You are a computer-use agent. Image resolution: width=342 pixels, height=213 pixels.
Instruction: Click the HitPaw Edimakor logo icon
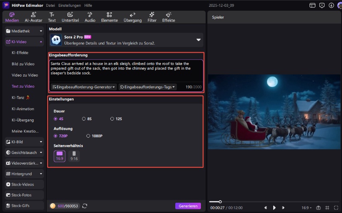[6, 5]
